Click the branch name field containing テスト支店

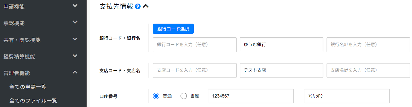pos(281,70)
